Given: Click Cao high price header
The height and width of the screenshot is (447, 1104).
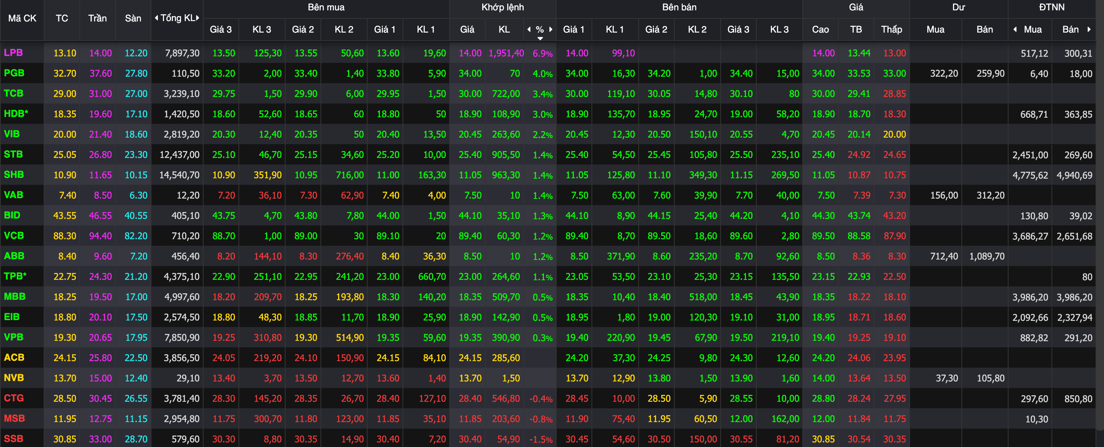Looking at the screenshot, I should [x=820, y=29].
